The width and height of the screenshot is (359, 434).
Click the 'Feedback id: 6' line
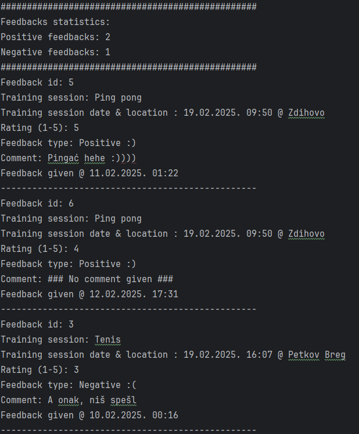37,204
